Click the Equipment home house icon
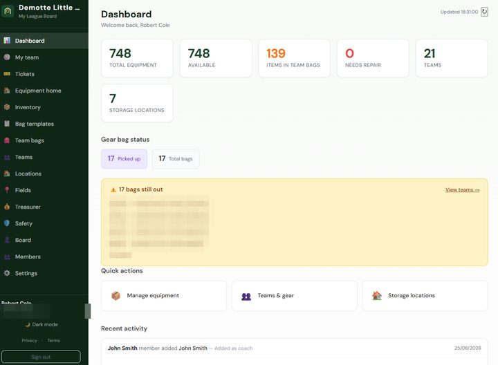Screen dimensions: 498x365 click(7, 90)
